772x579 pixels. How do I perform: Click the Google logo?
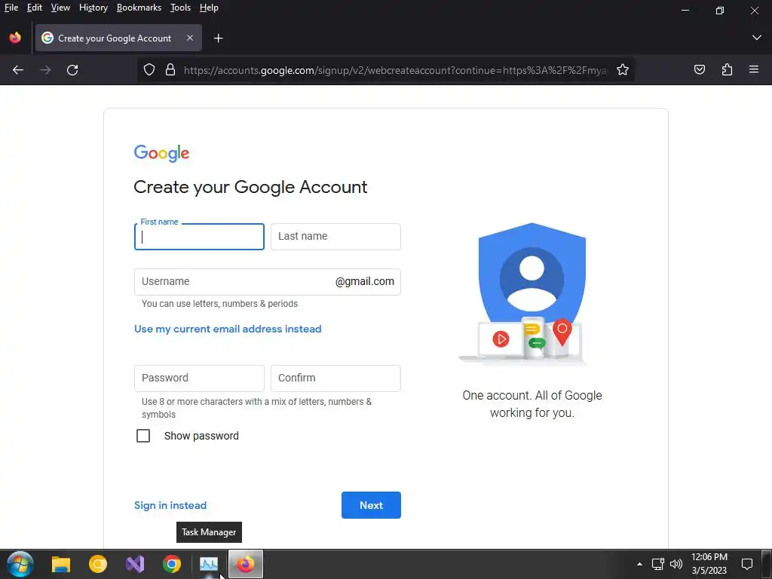click(161, 153)
